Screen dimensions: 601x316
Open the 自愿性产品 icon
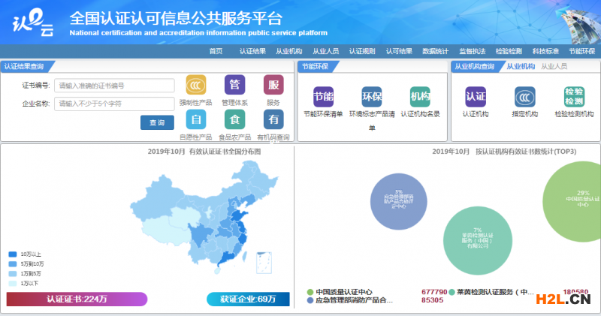[196, 119]
